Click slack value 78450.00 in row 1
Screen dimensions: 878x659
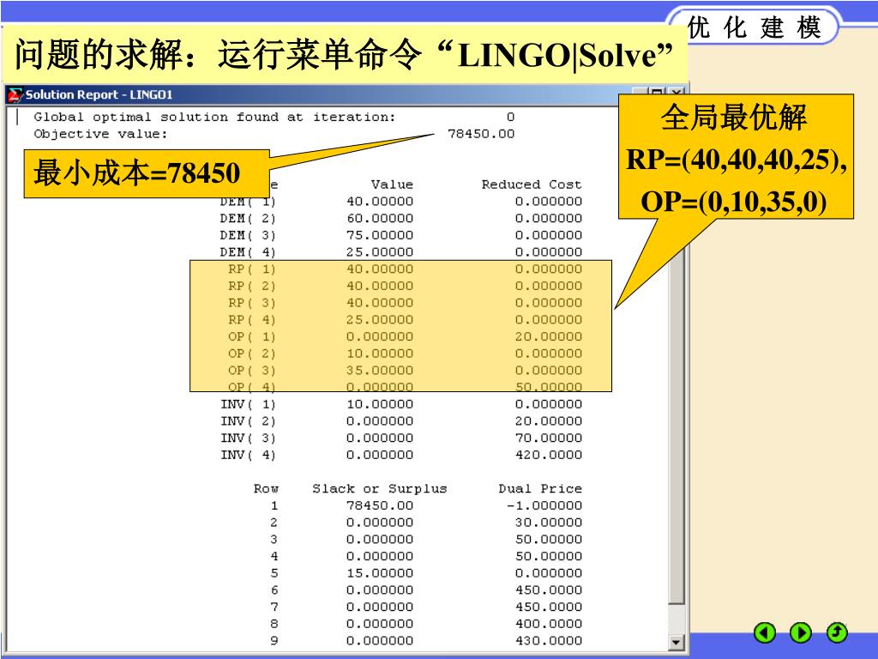coord(380,505)
